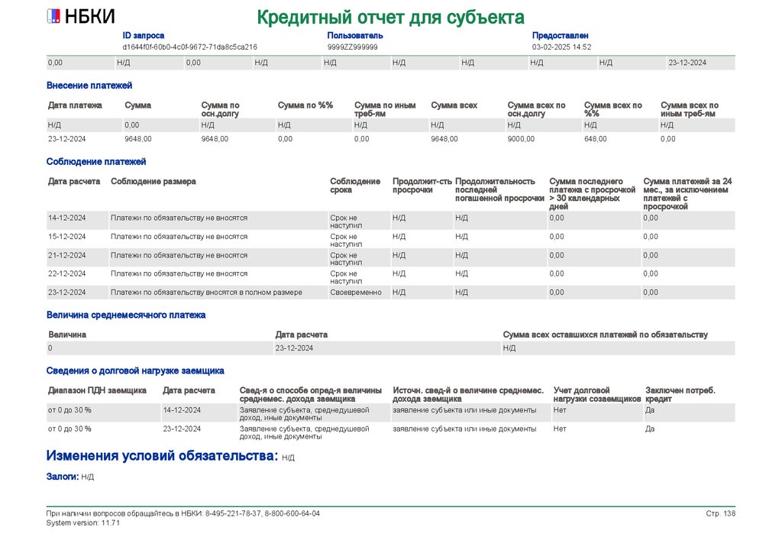Click the "Сумма всех по %%" header

point(613,109)
